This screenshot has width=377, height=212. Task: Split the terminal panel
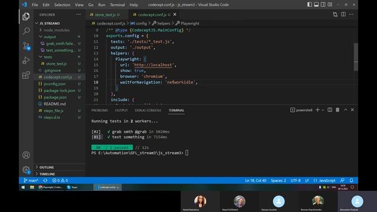330,110
